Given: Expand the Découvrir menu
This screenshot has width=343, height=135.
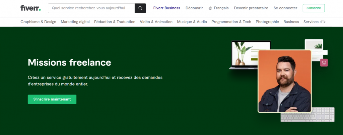Looking at the screenshot, I should [x=195, y=8].
